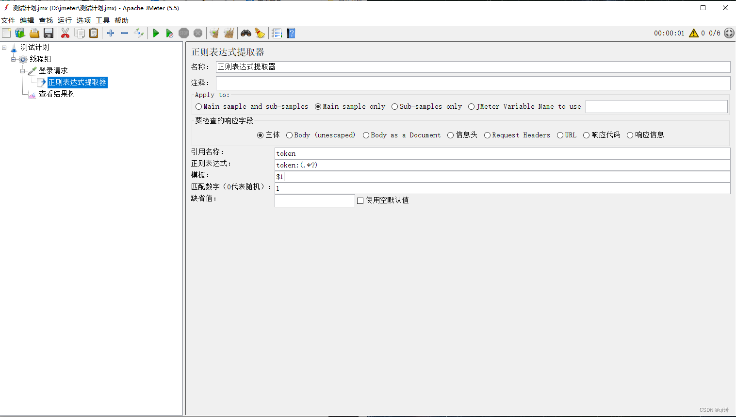Select Request Headers radio button
The width and height of the screenshot is (736, 417).
487,135
